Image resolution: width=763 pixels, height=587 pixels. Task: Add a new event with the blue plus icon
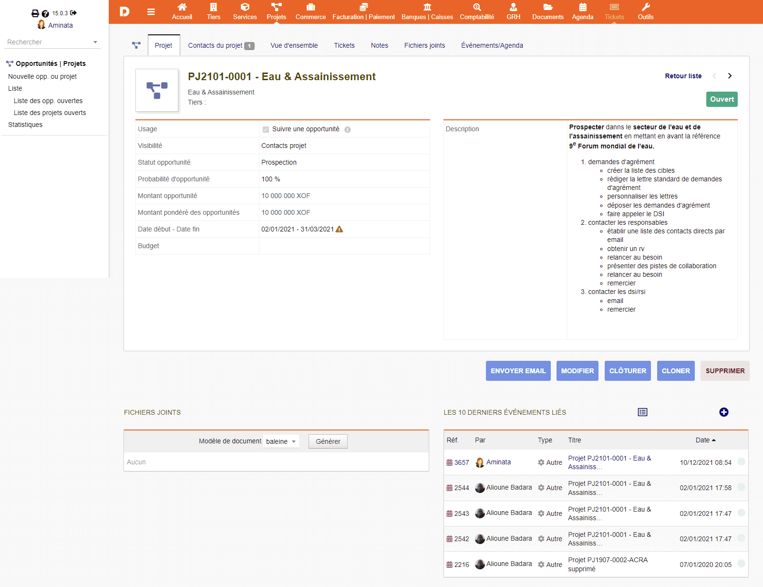(x=724, y=412)
